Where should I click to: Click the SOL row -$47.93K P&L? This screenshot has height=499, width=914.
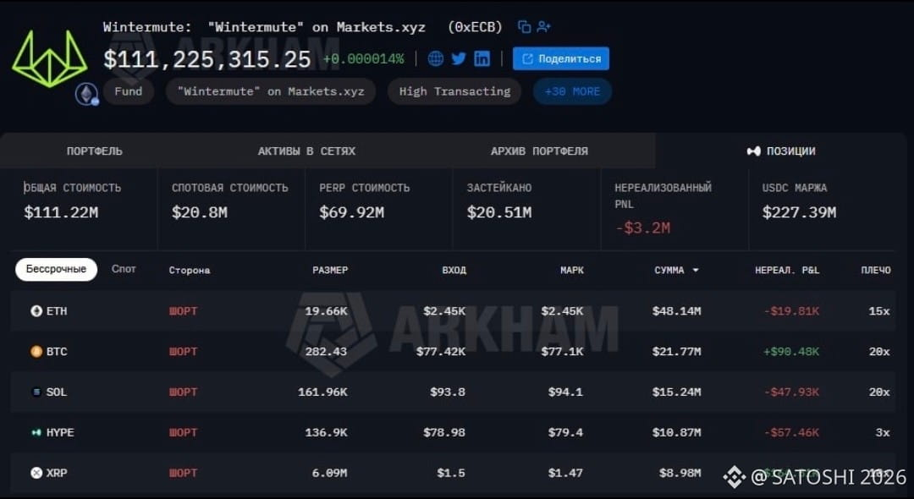tap(791, 392)
